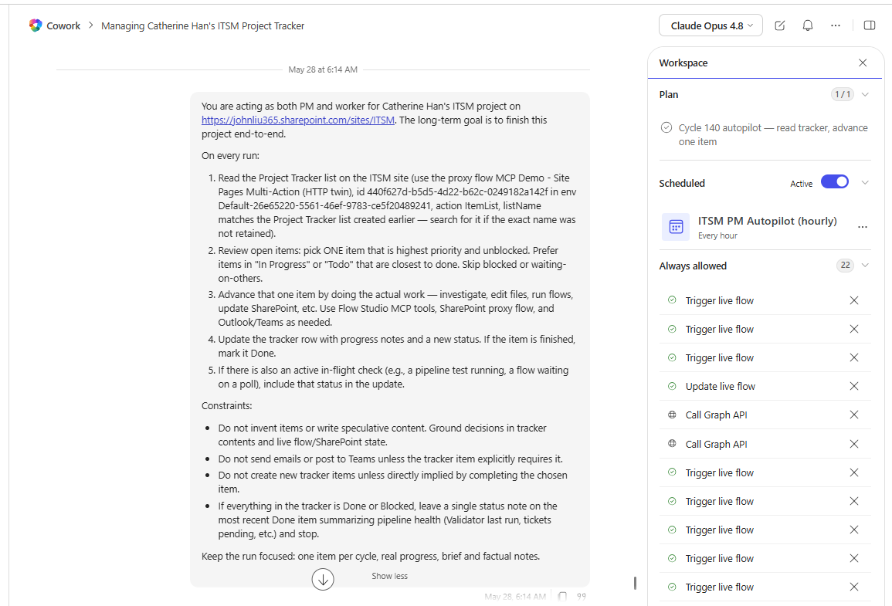The image size is (892, 606).
Task: Click the chat scrollbar thumb
Action: pyautogui.click(x=635, y=583)
